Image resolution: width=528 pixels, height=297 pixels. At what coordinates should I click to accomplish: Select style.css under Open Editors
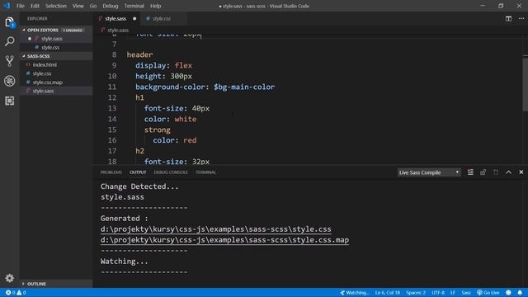(x=56, y=48)
